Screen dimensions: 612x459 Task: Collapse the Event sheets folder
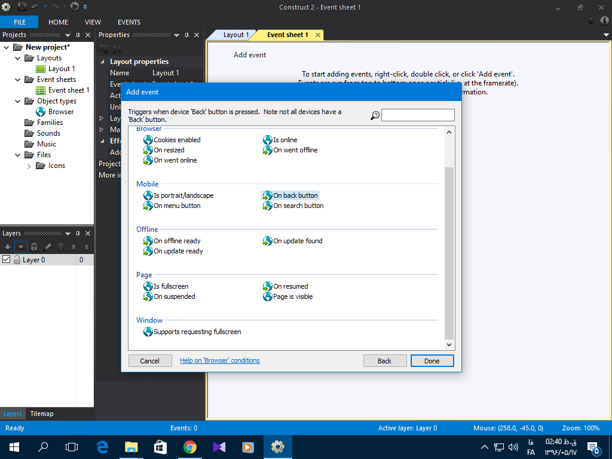17,79
